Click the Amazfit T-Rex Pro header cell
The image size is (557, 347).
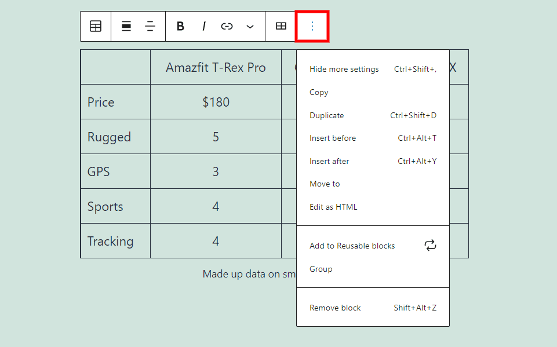216,67
